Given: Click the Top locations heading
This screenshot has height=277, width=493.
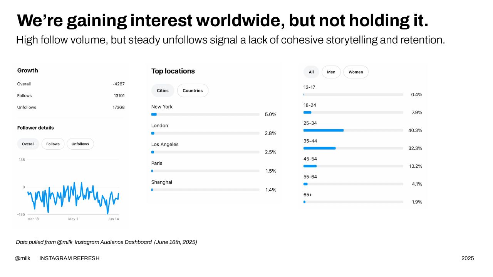Looking at the screenshot, I should click(173, 71).
